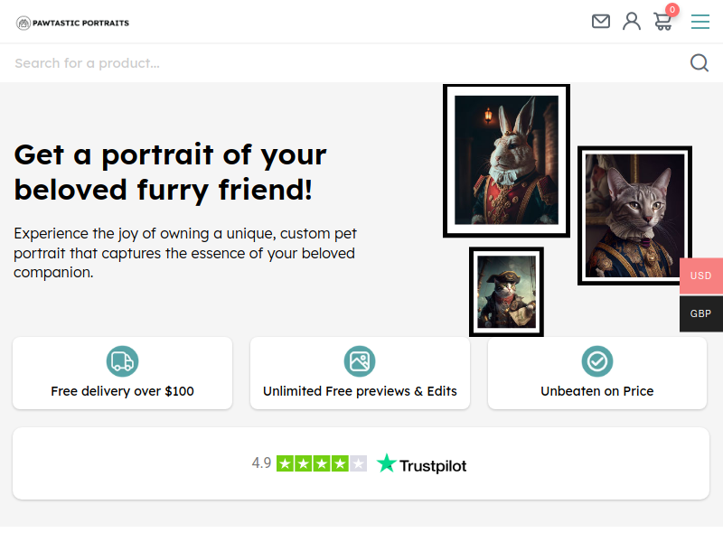Click the search magnifier icon
Screen dimensions: 723x542
(700, 62)
